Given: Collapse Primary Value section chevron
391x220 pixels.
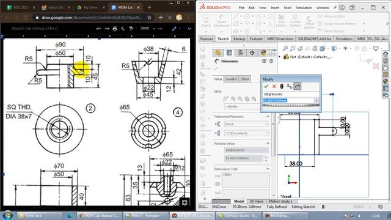Looking at the screenshot, I should pyautogui.click(x=268, y=144).
